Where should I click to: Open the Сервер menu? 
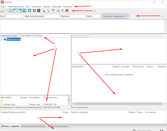(x=47, y=6)
